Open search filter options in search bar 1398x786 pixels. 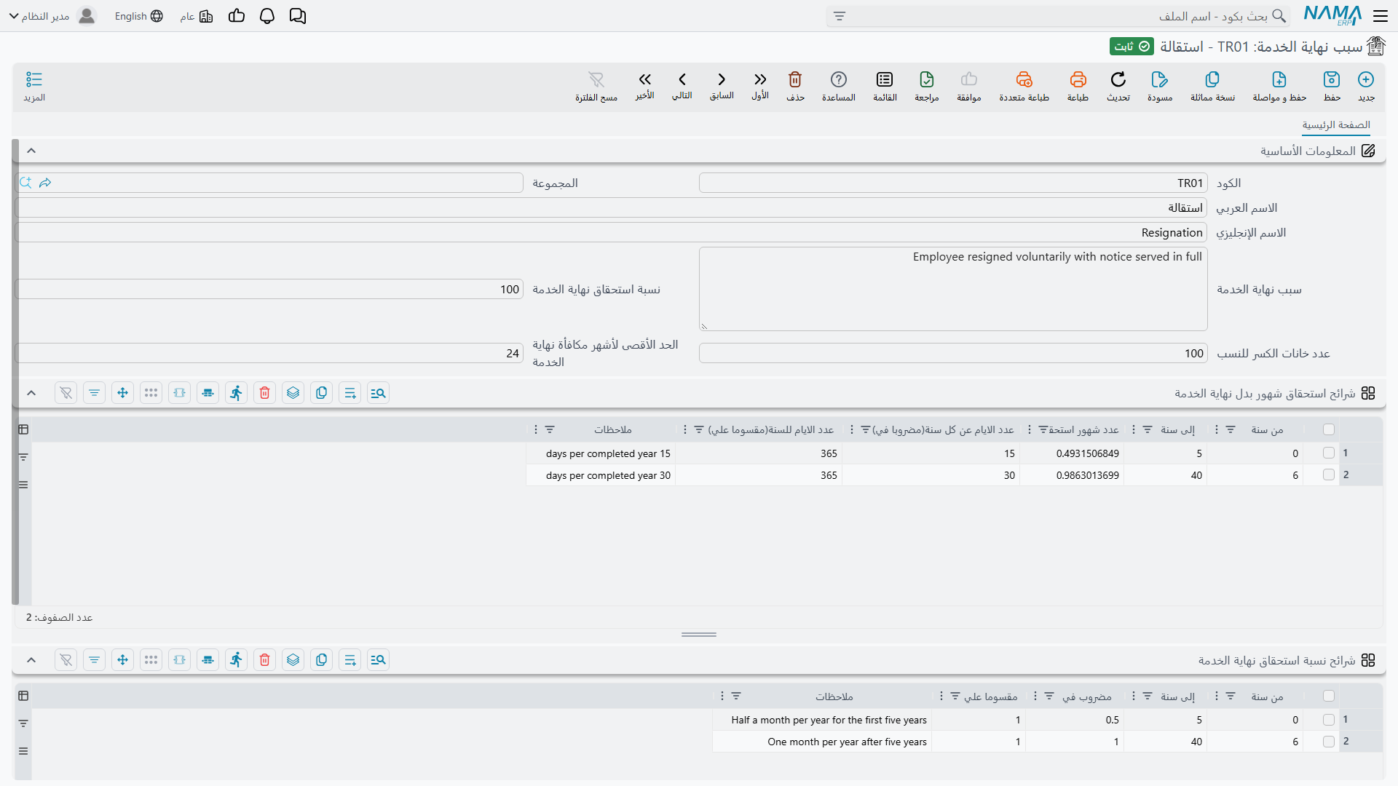point(840,16)
